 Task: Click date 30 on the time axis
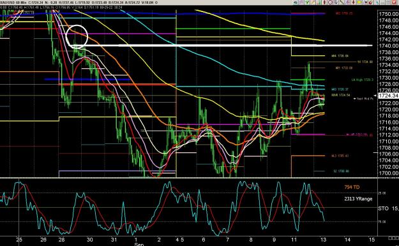tap(89, 240)
